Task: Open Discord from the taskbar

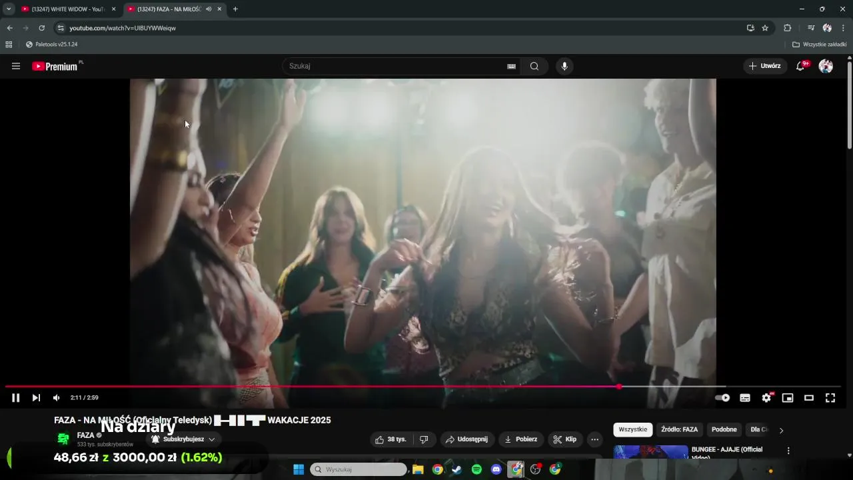Action: tap(496, 469)
